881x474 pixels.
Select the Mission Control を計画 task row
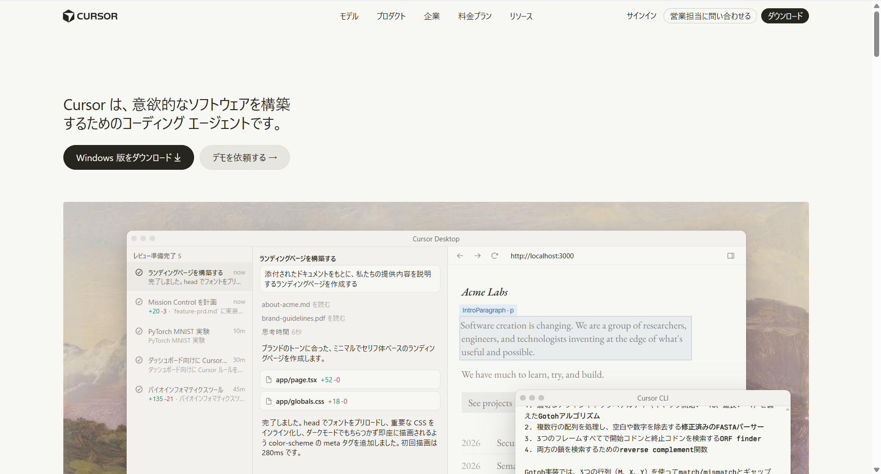coord(190,306)
